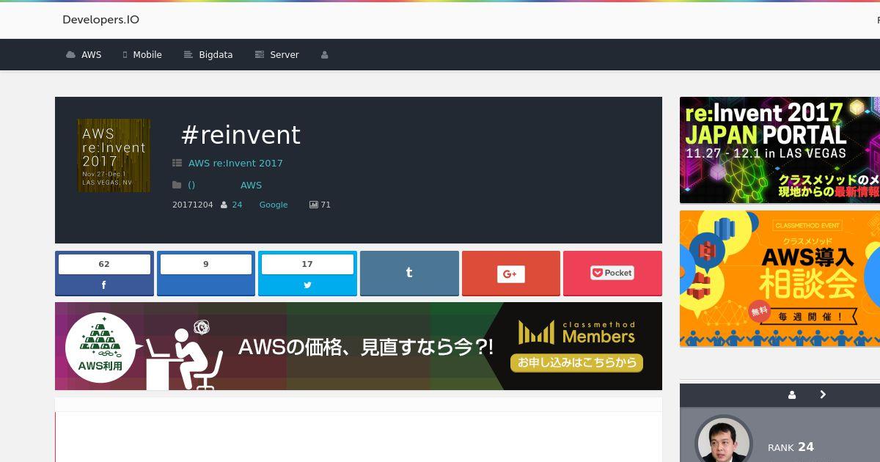Open the AWS category link under folder icon

[x=251, y=185]
